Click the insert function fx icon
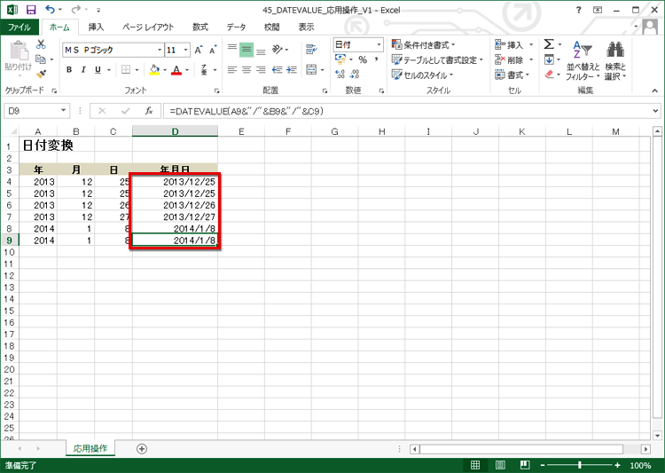The width and height of the screenshot is (665, 473). coord(149,111)
